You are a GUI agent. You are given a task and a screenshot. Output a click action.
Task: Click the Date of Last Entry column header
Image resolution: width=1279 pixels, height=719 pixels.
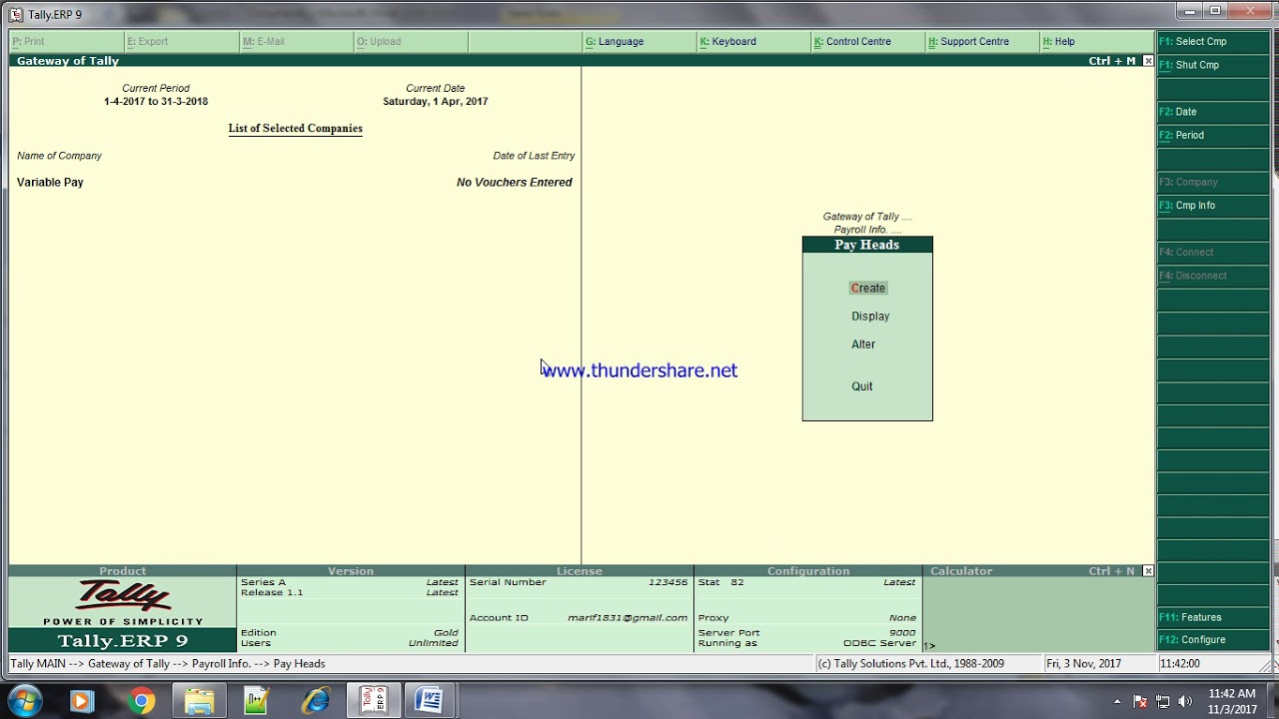click(x=534, y=156)
